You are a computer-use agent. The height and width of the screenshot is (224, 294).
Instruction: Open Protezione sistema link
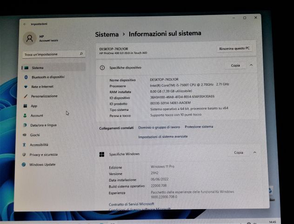coord(199,127)
